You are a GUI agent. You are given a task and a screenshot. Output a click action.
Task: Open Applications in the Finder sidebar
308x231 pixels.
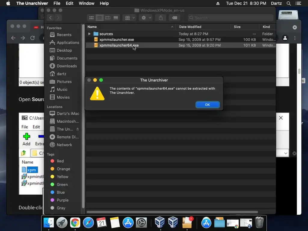(x=64, y=42)
